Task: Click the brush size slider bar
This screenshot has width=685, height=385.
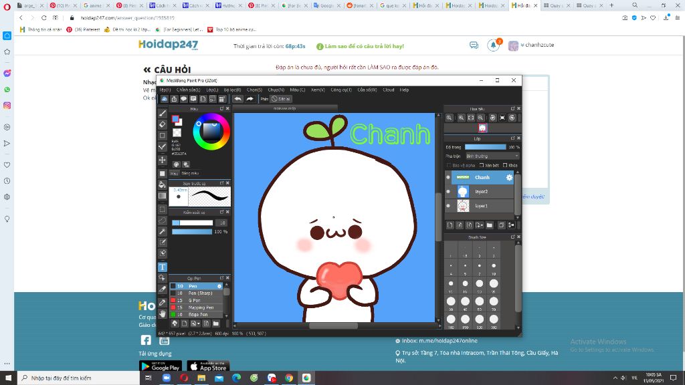Action: point(192,223)
